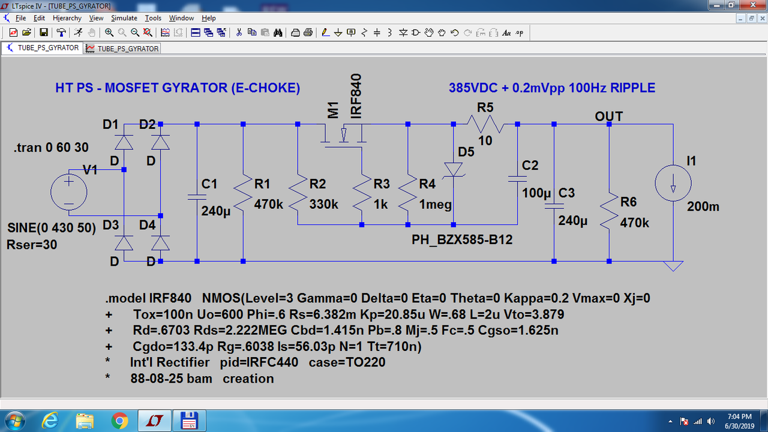
Task: Place a resistor from the toolbar
Action: tap(364, 32)
